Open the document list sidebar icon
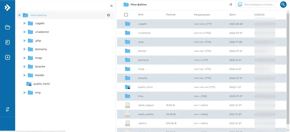Image resolution: width=290 pixels, height=132 pixels. coord(7,42)
